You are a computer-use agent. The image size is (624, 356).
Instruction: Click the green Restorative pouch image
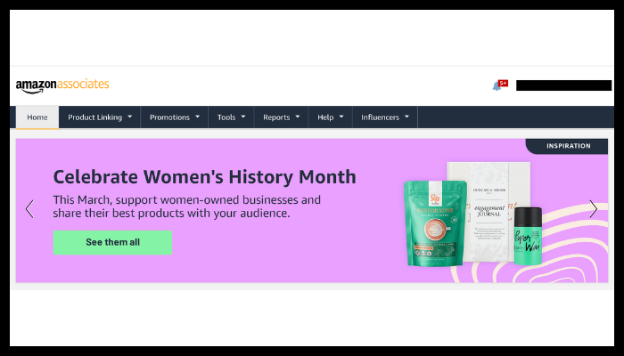[435, 223]
